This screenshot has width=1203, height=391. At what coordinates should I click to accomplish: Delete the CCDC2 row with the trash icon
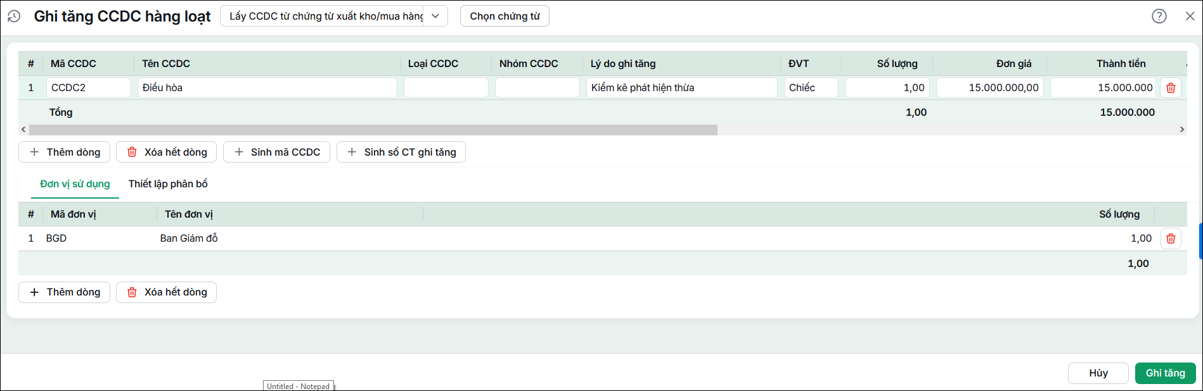1171,88
